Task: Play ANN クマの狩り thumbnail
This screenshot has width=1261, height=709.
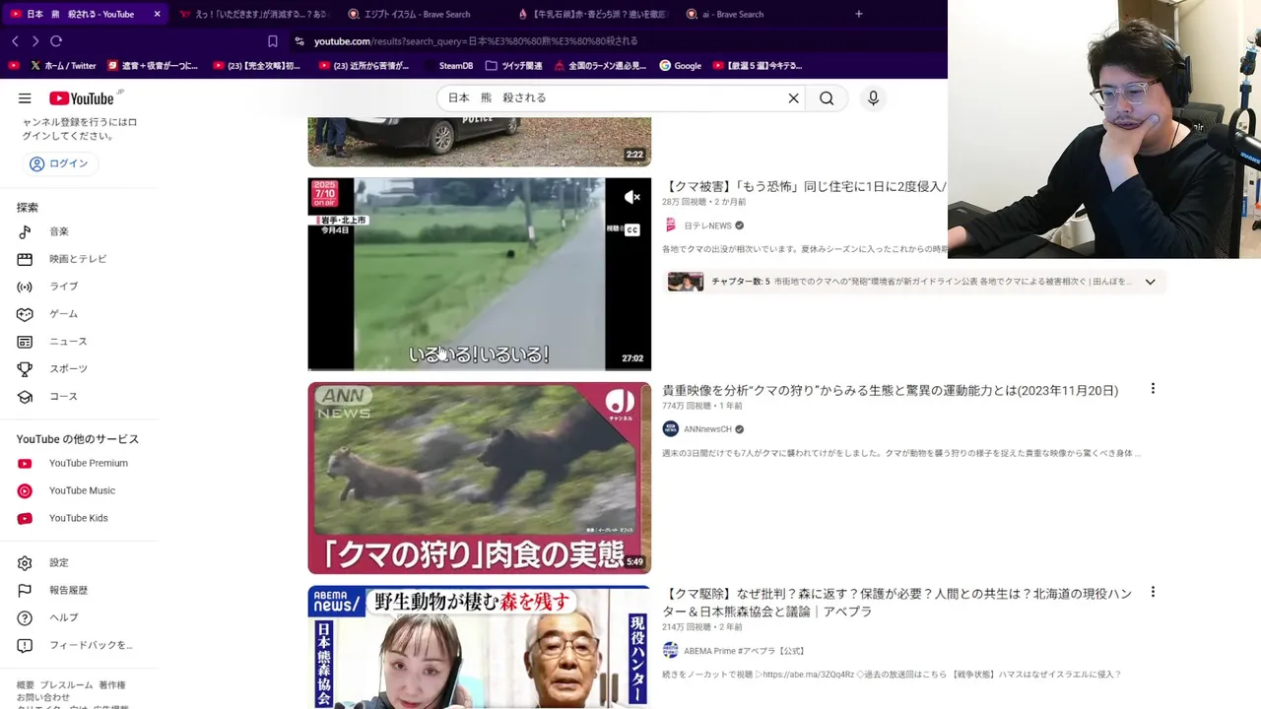Action: point(480,479)
